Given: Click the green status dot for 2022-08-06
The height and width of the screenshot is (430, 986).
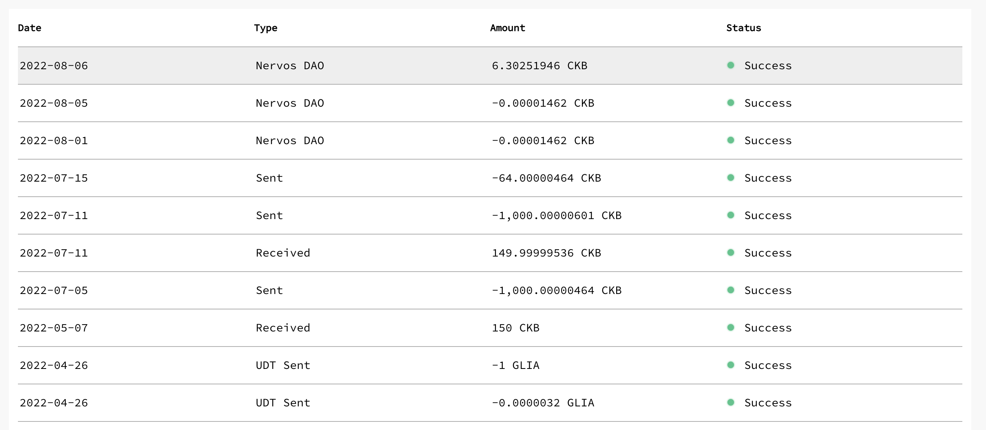Looking at the screenshot, I should coord(731,65).
